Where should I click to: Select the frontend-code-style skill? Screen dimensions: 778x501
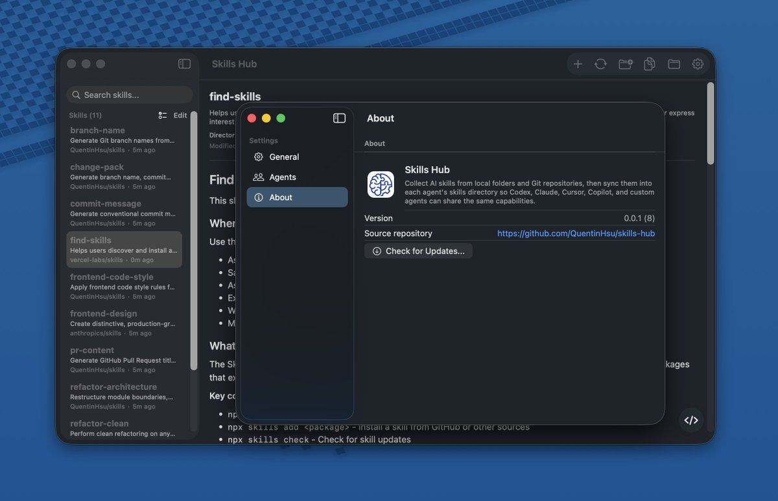(124, 286)
